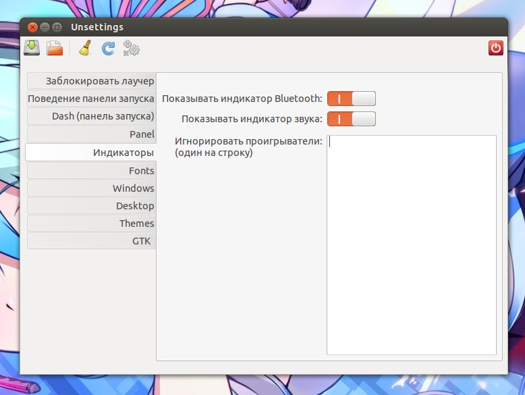The image size is (525, 395).
Task: Select the GTK tab
Action: tap(91, 241)
